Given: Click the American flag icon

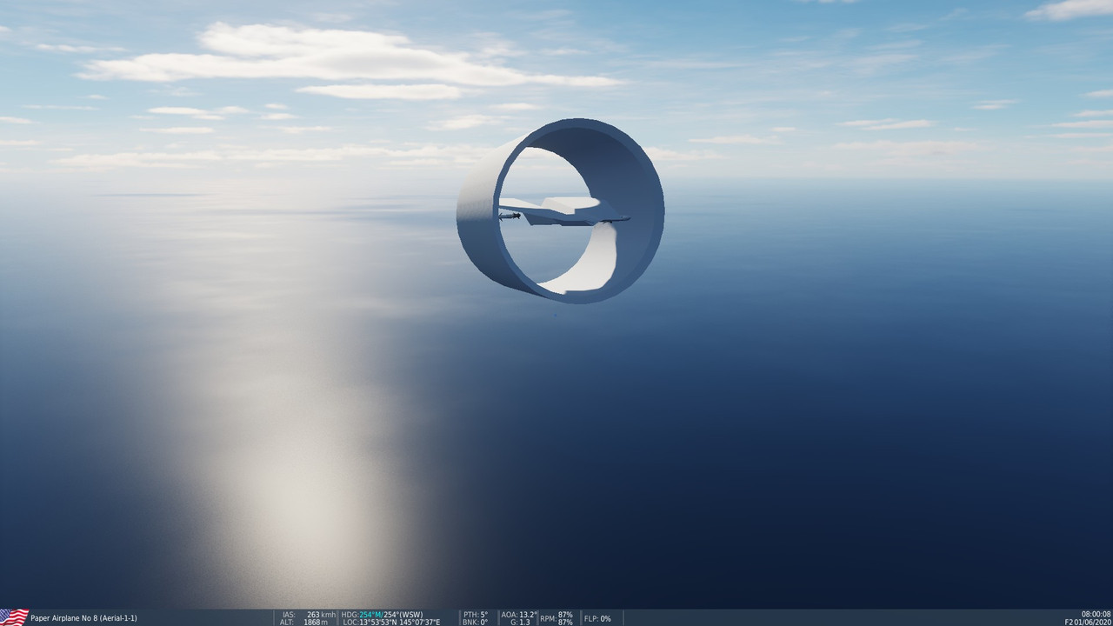Looking at the screenshot, I should (x=16, y=616).
